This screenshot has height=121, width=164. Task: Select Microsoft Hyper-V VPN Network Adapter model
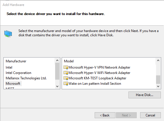pos(99,67)
